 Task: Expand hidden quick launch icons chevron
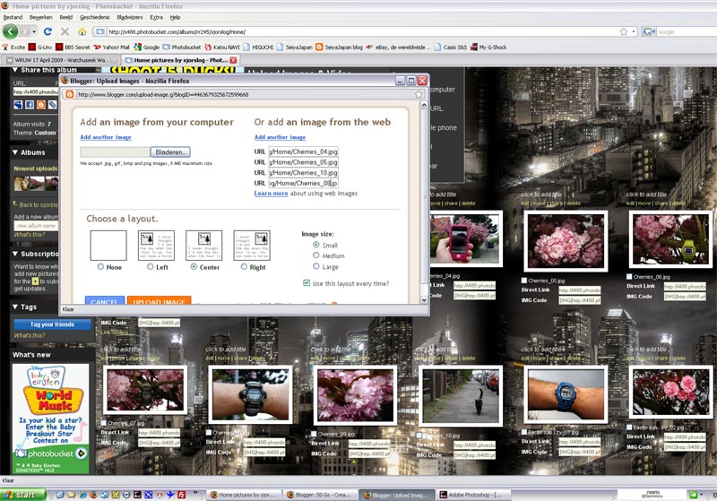(195, 494)
